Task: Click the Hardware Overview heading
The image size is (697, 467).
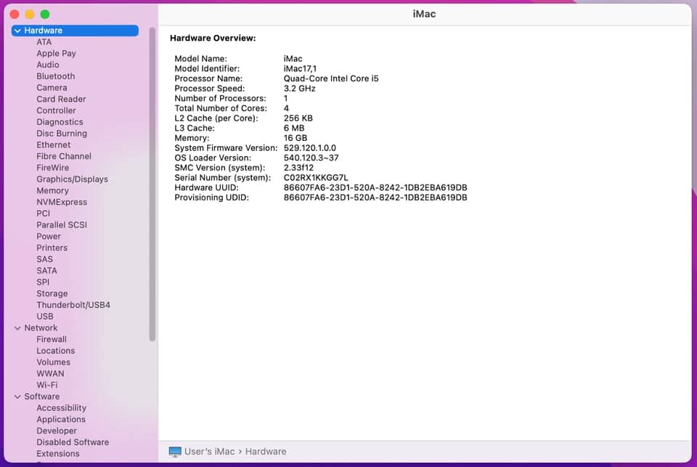Action: pyautogui.click(x=213, y=38)
